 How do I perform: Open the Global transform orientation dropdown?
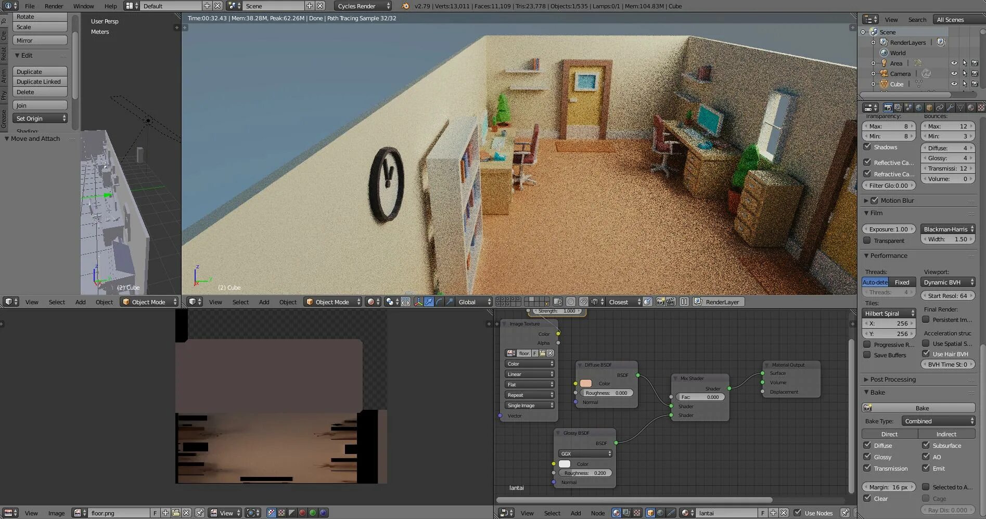[473, 302]
